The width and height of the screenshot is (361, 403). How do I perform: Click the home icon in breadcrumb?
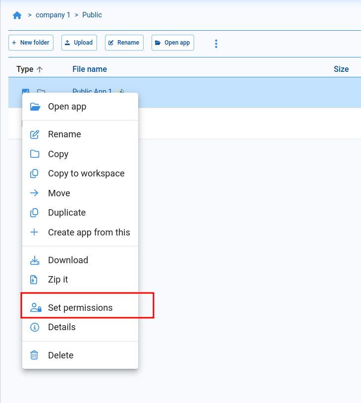[x=17, y=15]
